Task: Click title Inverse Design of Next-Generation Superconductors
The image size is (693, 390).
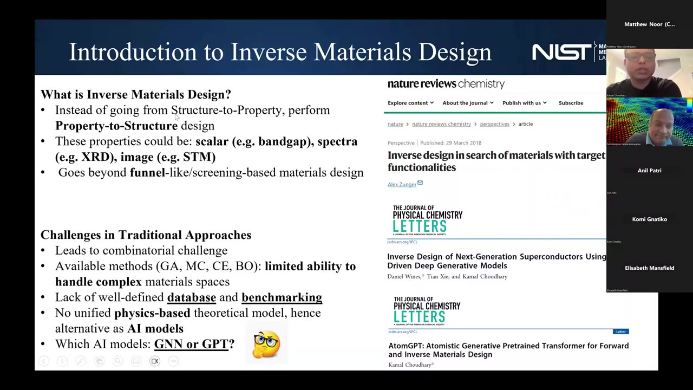Action: 497,261
